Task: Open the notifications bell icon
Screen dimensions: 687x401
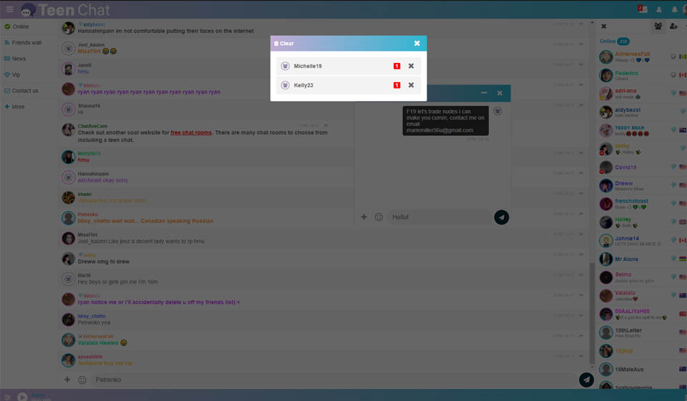Action: pos(674,9)
